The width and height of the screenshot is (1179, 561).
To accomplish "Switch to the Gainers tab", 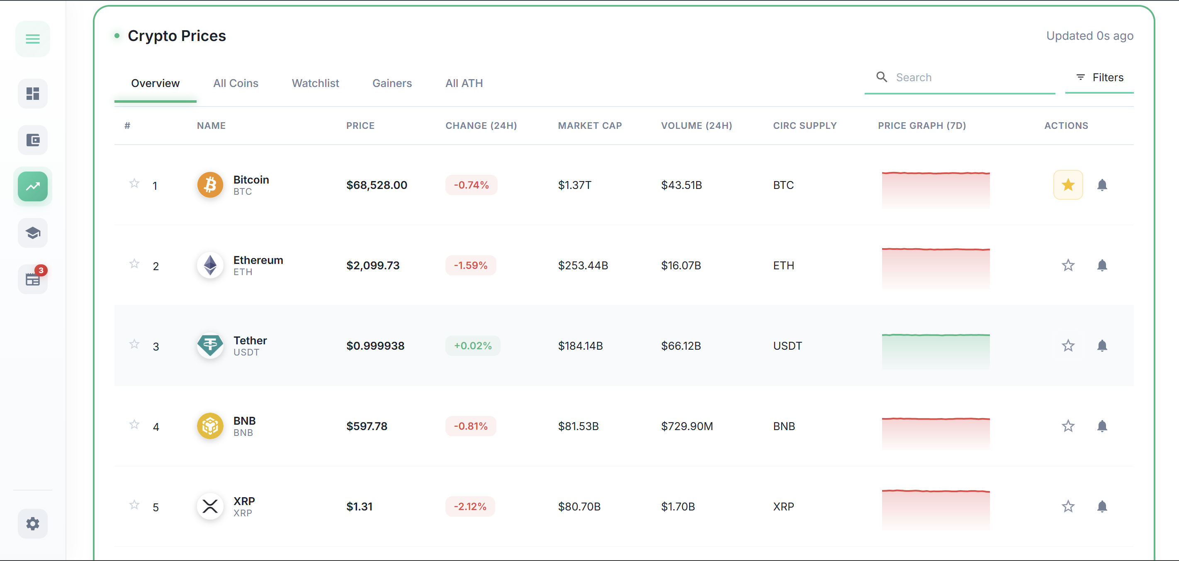I will click(x=392, y=83).
